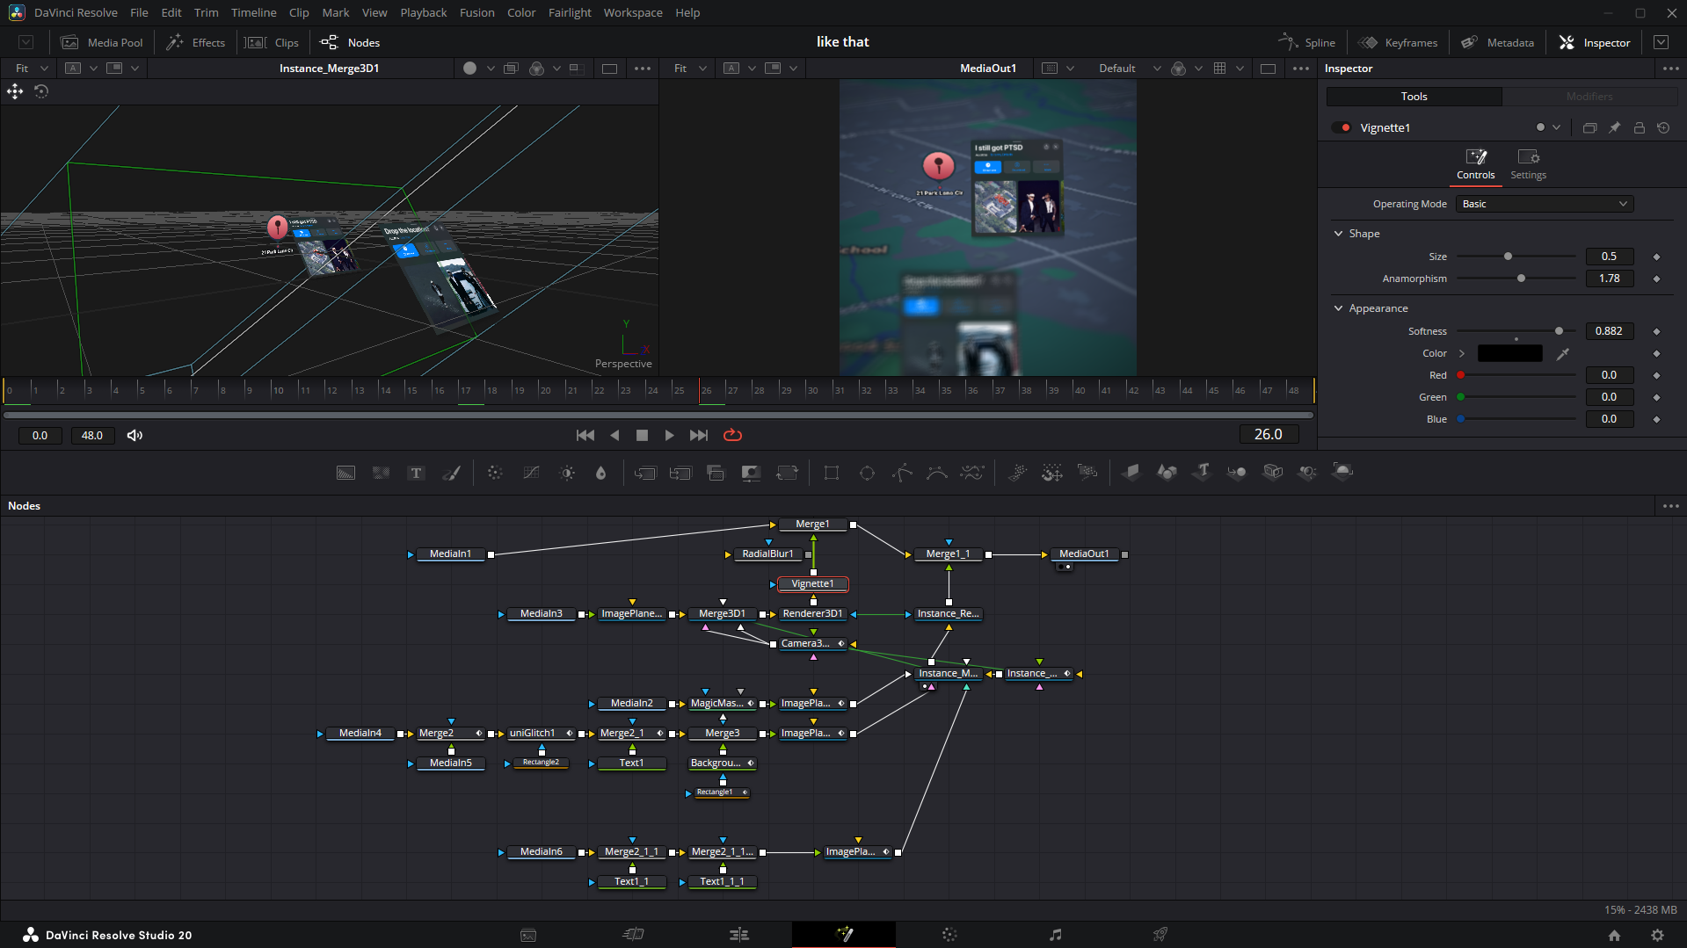Viewport: 1687px width, 948px height.
Task: Switch to the Settings tab in the Inspector
Action: click(1528, 164)
